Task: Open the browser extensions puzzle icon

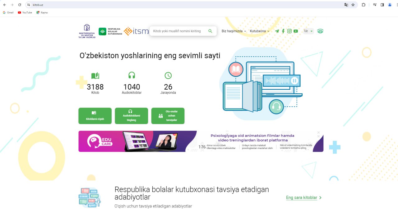Action: click(x=363, y=5)
